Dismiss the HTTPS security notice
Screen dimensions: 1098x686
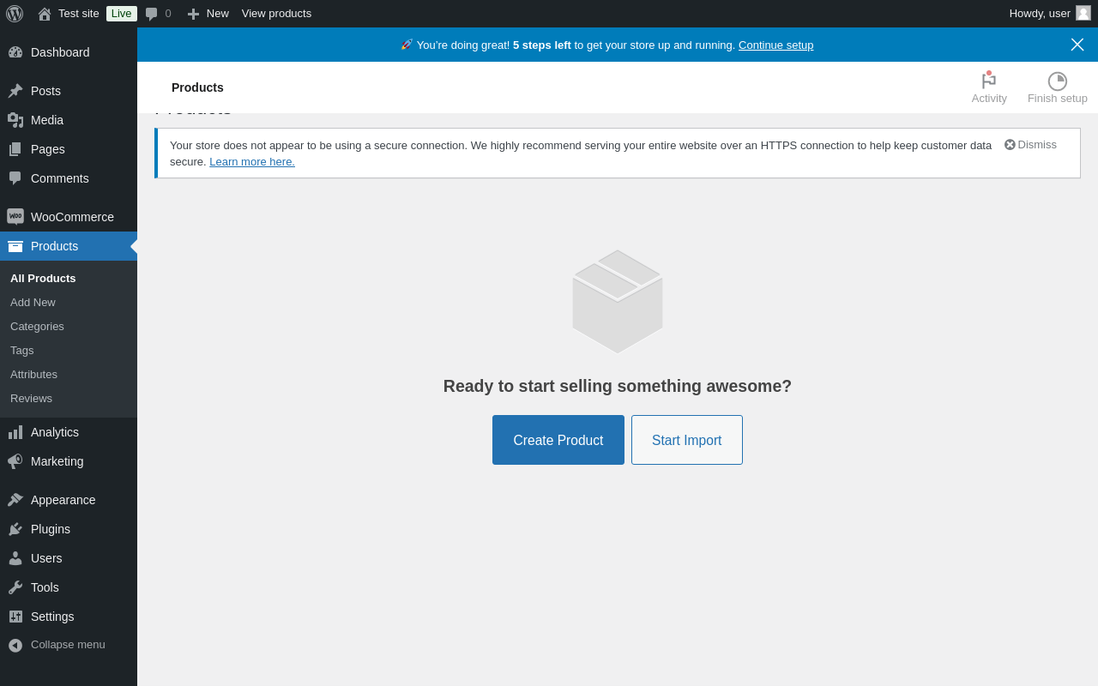click(x=1030, y=145)
